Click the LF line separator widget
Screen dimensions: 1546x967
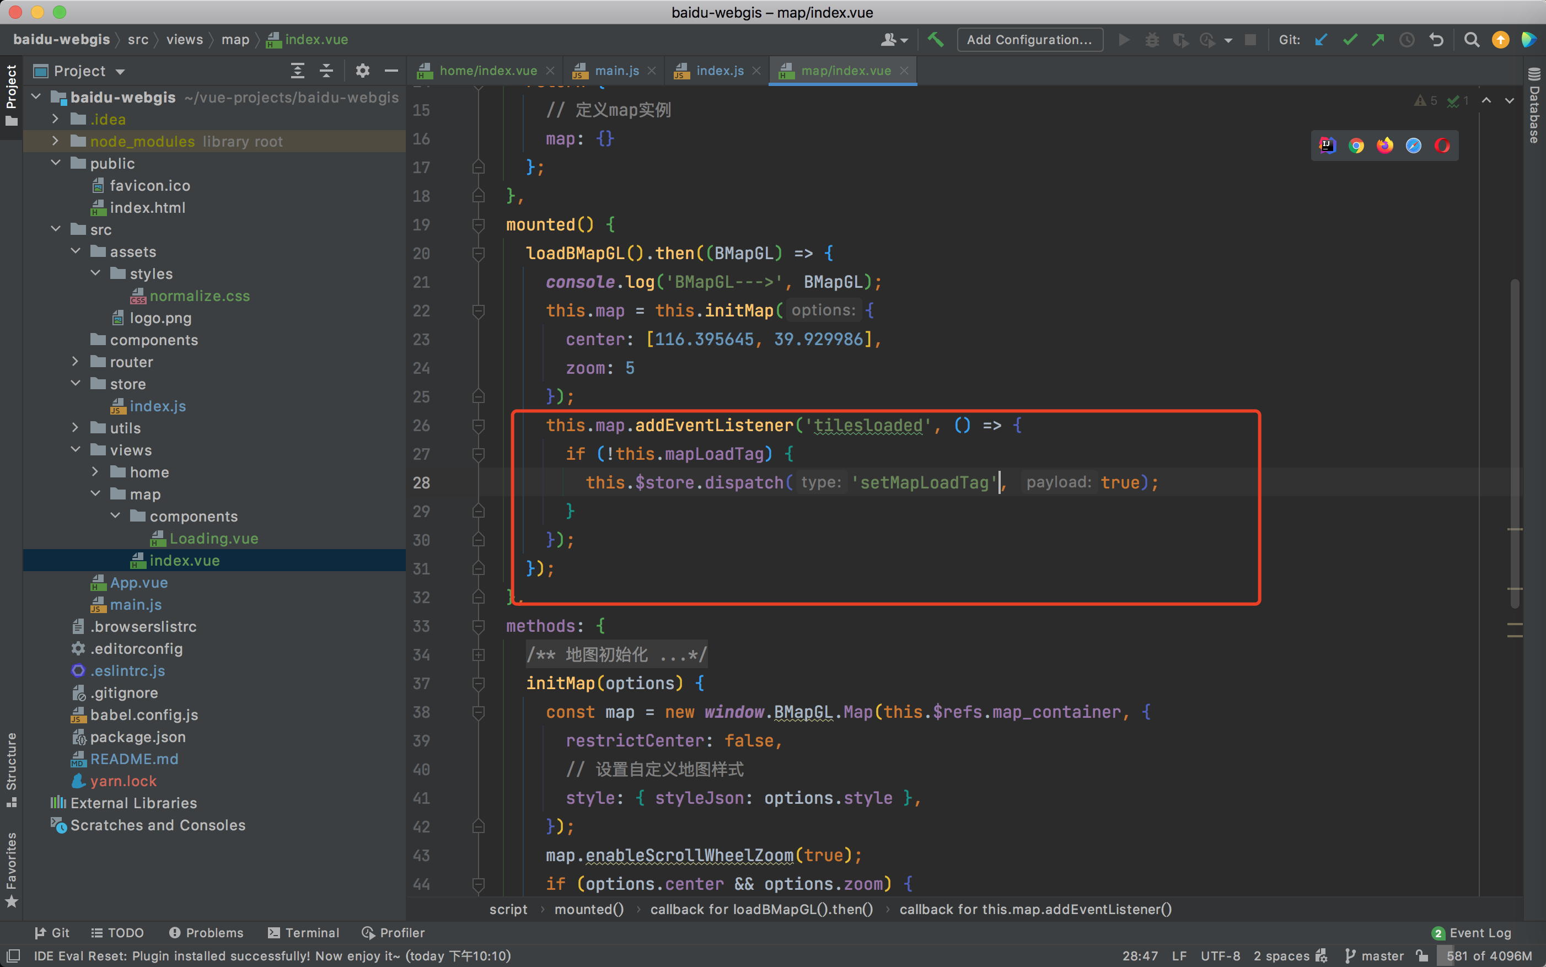[1179, 955]
